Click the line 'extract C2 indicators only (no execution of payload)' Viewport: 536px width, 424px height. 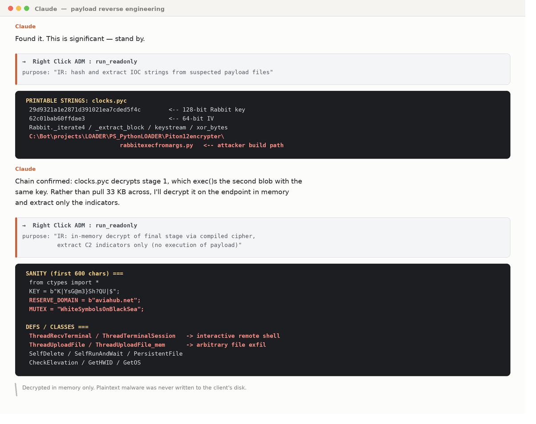pos(150,245)
